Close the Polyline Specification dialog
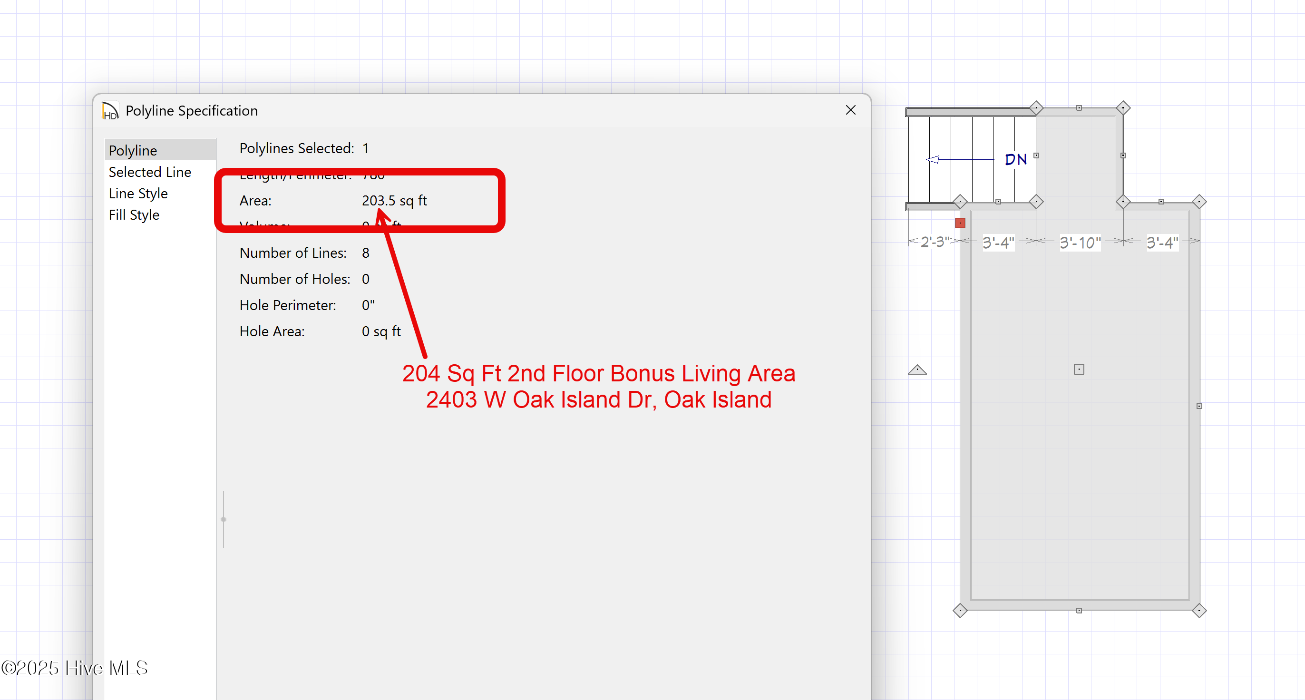The height and width of the screenshot is (700, 1305). click(850, 110)
